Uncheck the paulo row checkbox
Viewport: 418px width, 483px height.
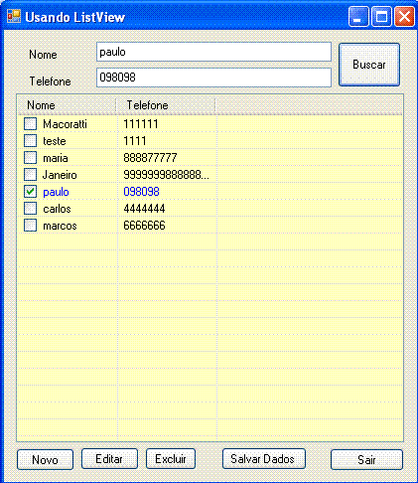(x=30, y=192)
